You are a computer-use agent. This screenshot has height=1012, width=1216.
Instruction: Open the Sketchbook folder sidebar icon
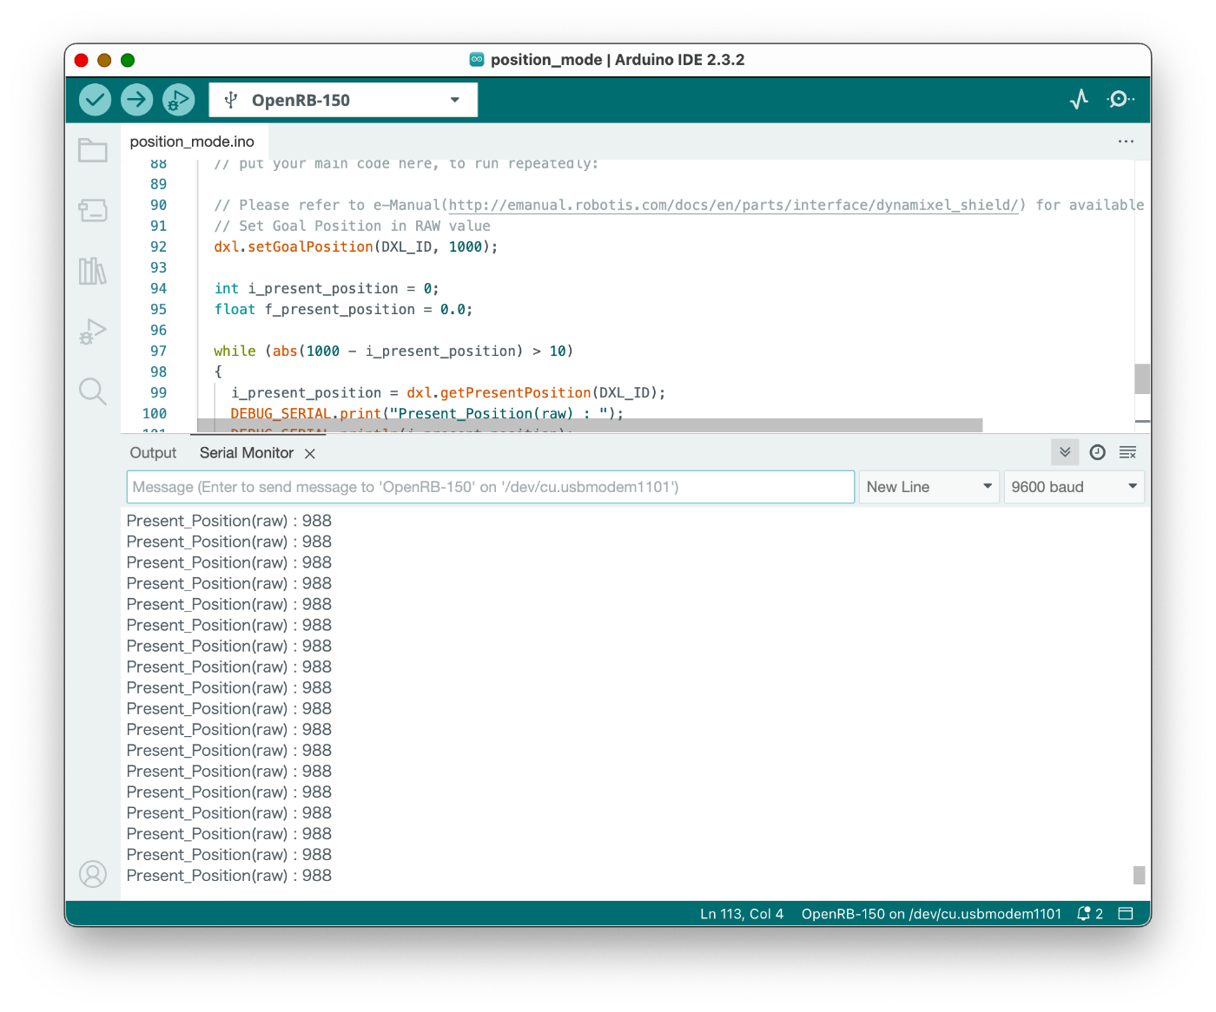(93, 150)
